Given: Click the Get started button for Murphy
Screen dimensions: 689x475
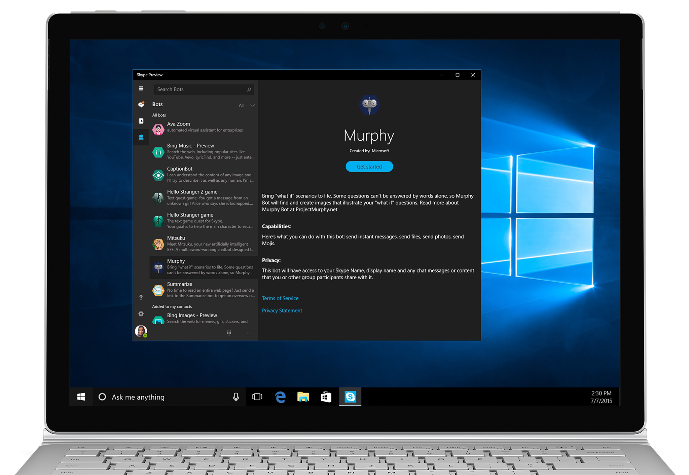Looking at the screenshot, I should 369,167.
